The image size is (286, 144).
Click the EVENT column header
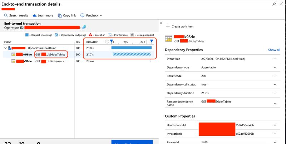click(x=8, y=42)
